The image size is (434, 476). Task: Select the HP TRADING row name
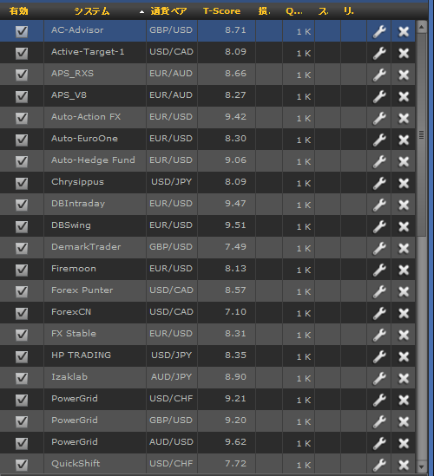point(81,355)
